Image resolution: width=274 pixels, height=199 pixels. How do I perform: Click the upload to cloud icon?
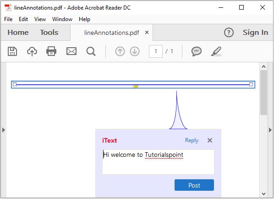coord(32,51)
